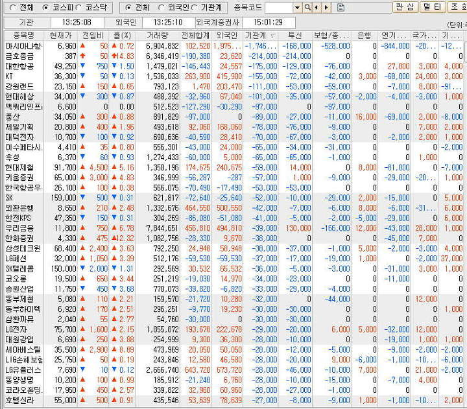Select the 동부제철 stock row name
The height and width of the screenshot is (409, 467).
tap(19, 299)
